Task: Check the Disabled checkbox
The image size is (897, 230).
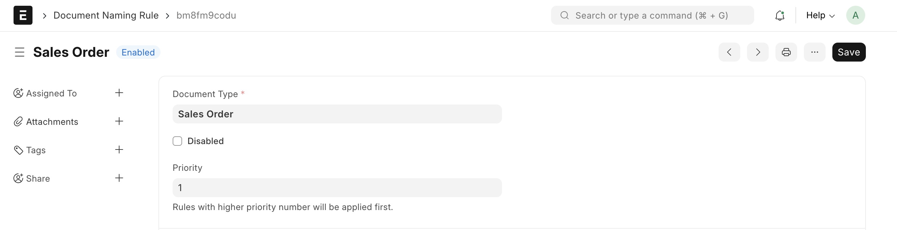Action: coord(178,141)
